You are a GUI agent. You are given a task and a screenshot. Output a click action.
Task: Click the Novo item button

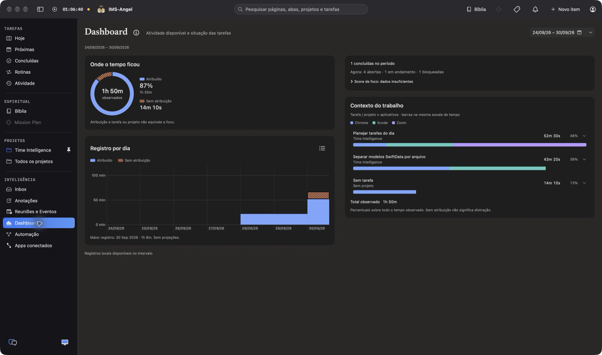[565, 9]
